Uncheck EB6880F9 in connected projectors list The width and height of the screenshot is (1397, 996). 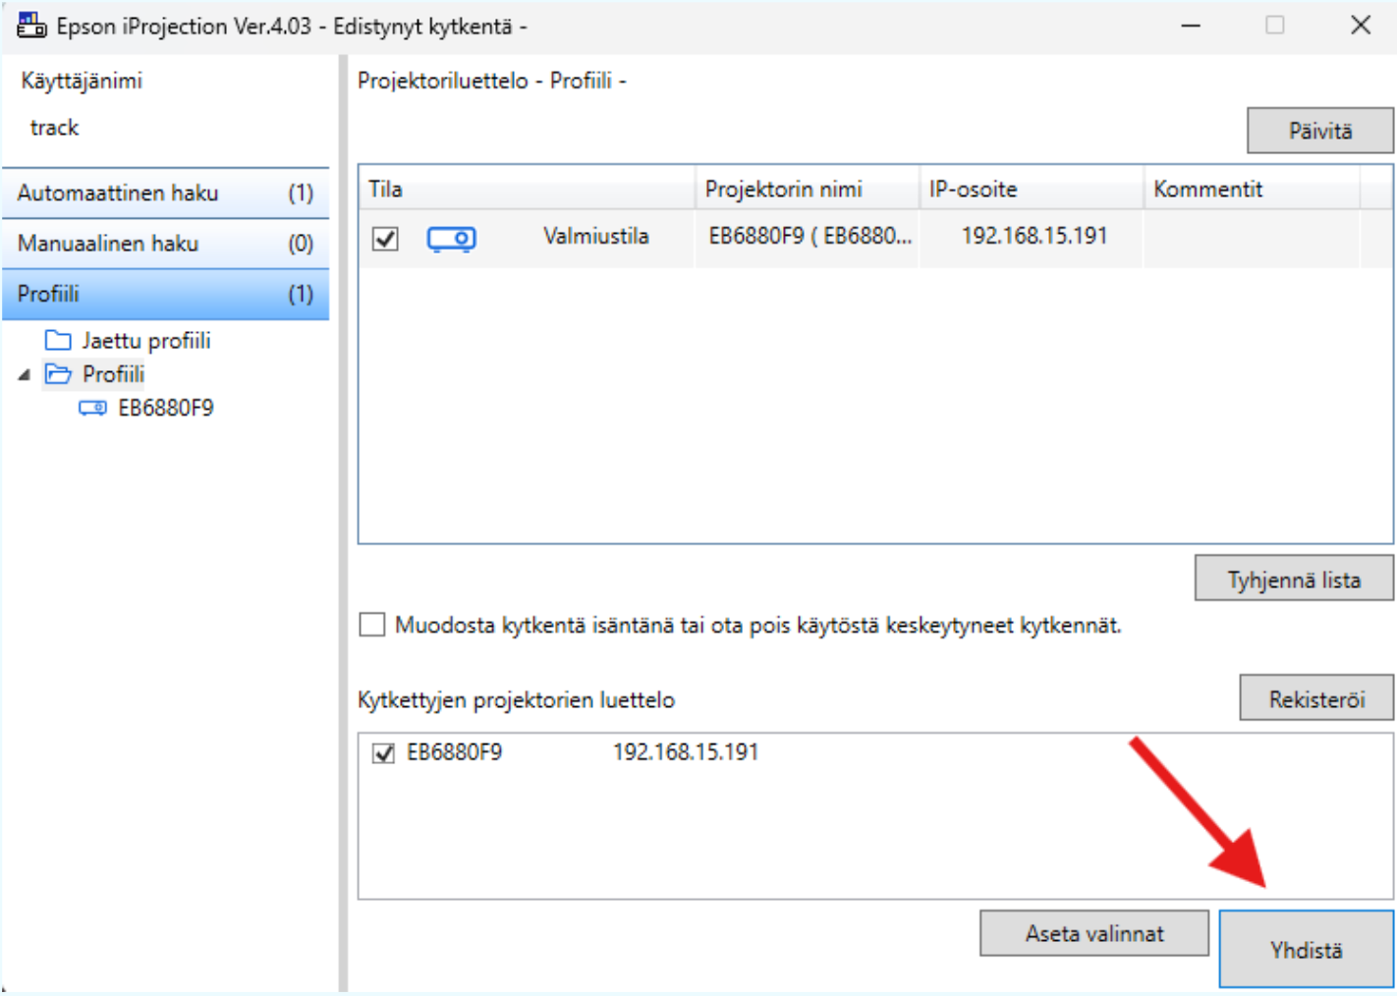click(383, 753)
